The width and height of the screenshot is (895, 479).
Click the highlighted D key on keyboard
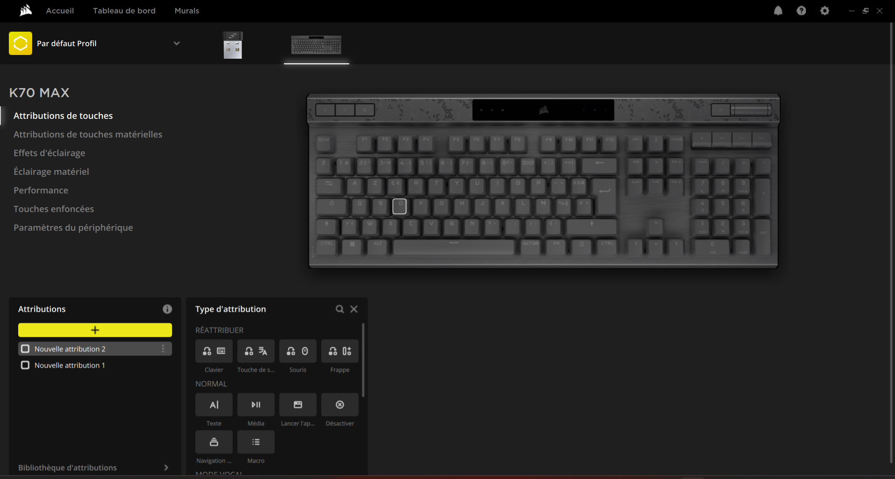(x=399, y=206)
